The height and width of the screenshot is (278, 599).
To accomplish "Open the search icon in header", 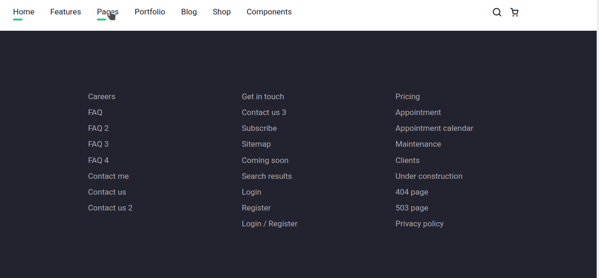I will click(497, 12).
